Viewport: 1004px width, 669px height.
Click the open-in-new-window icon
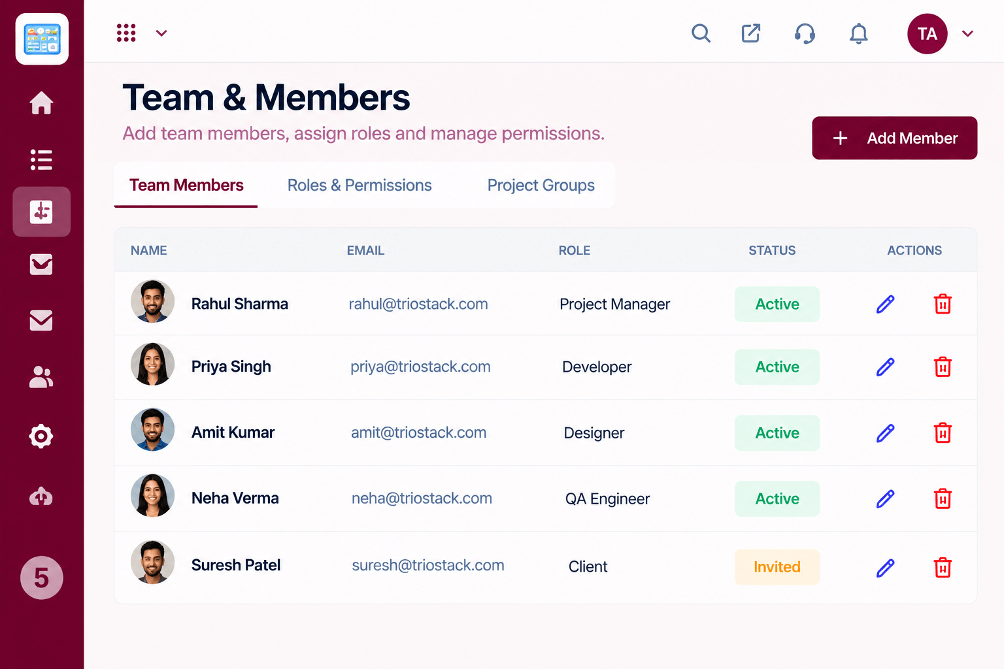[751, 33]
